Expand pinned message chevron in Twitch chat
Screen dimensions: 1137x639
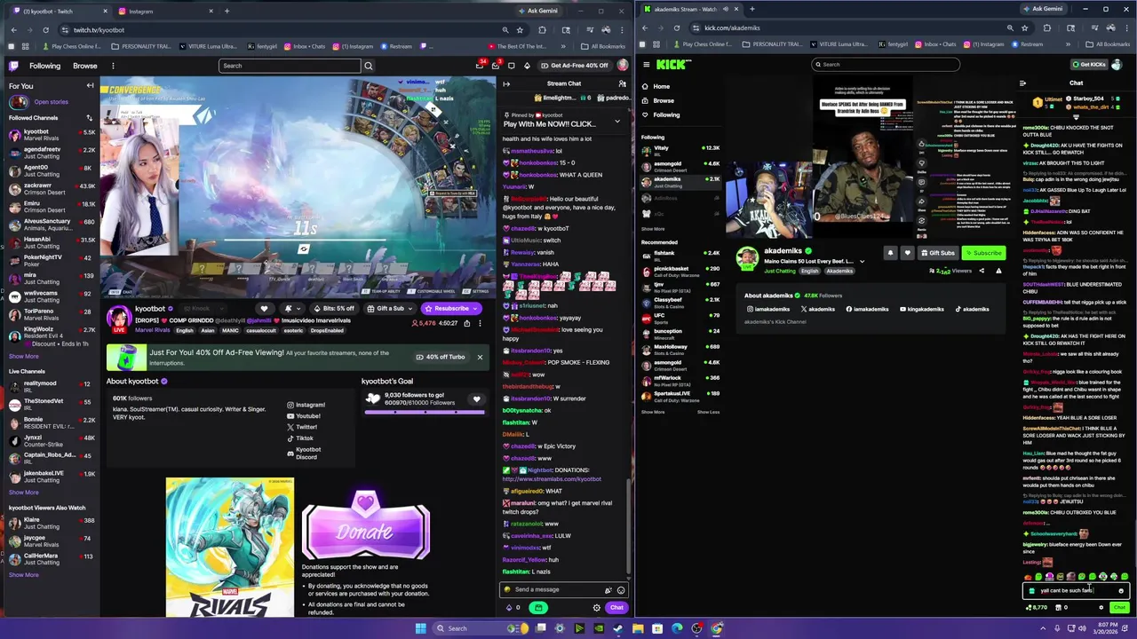617,122
